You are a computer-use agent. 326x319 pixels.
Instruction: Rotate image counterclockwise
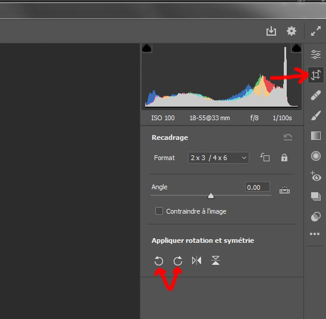coord(159,261)
